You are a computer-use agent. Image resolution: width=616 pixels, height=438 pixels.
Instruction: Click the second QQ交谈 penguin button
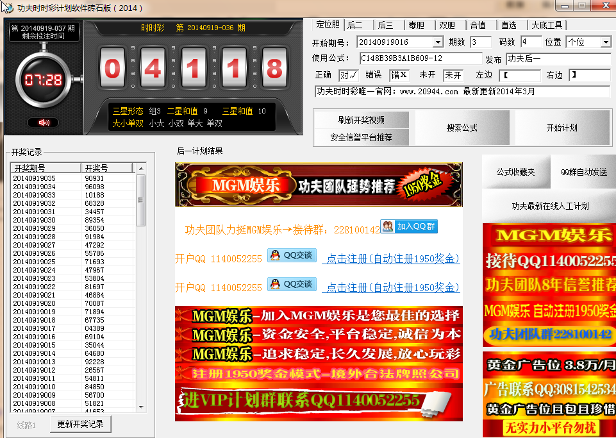pyautogui.click(x=292, y=284)
